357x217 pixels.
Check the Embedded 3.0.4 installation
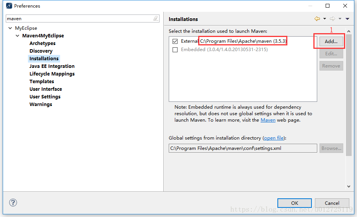(175, 50)
